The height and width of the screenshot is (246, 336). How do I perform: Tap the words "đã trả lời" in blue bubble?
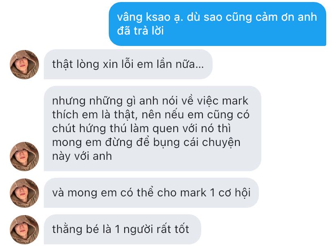tap(140, 30)
